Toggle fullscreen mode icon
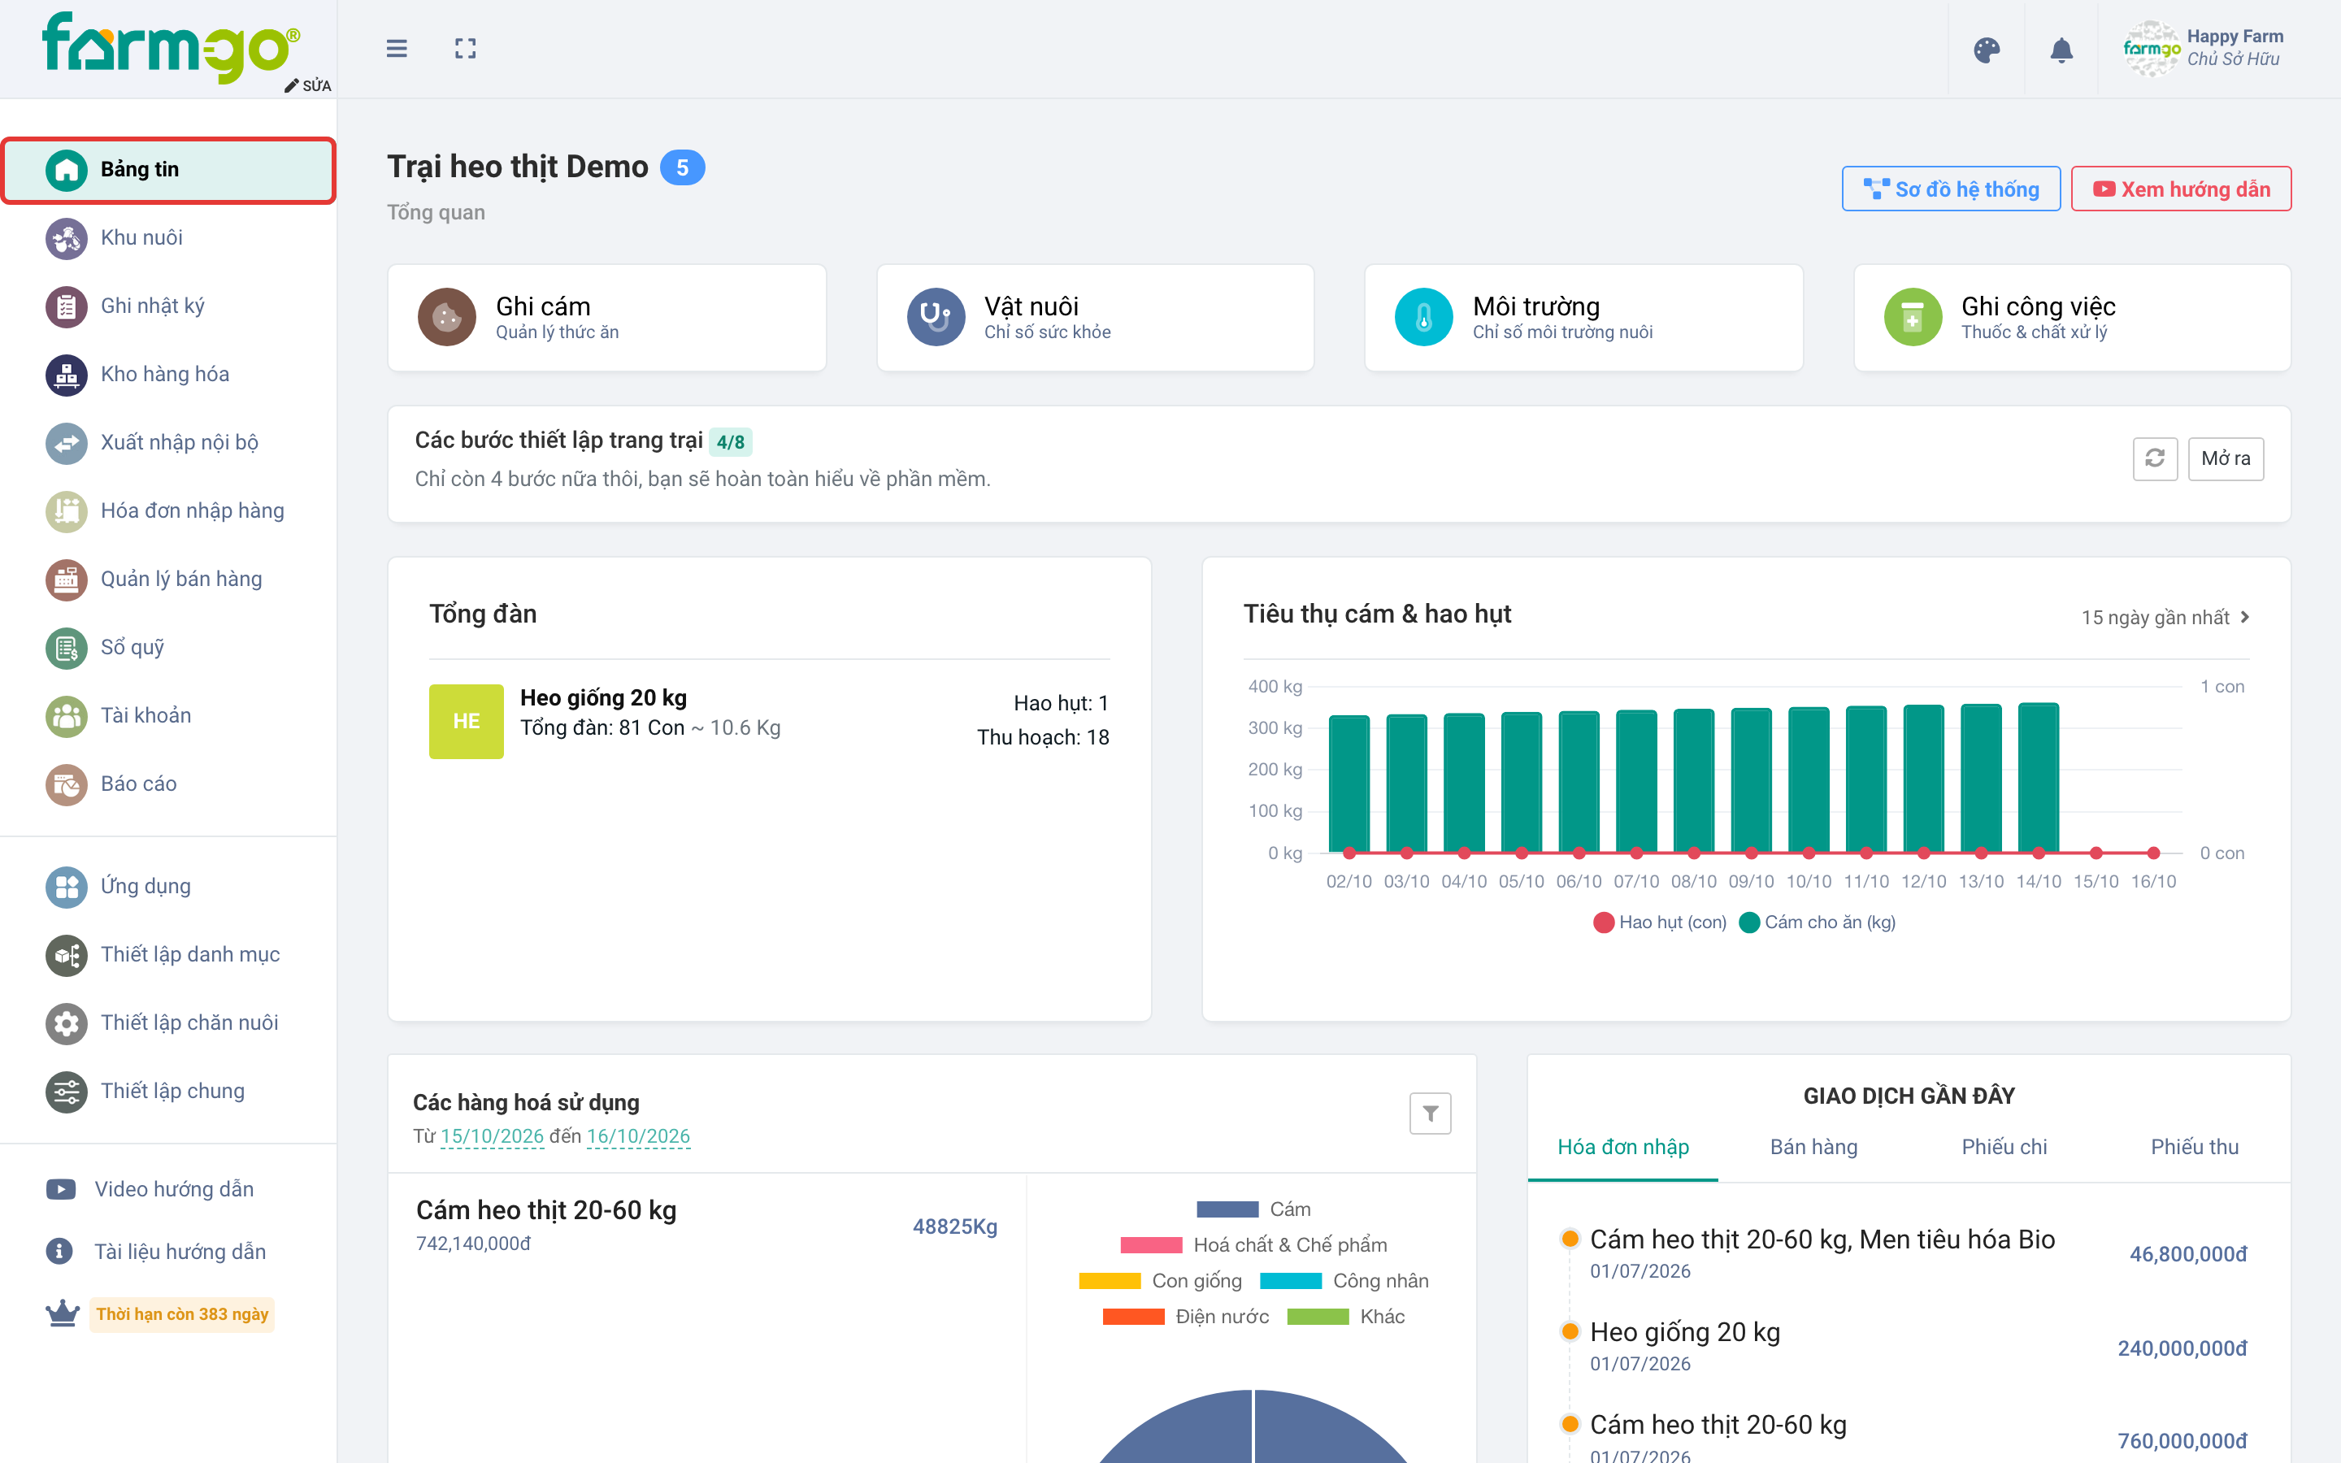The height and width of the screenshot is (1463, 2341). click(465, 49)
